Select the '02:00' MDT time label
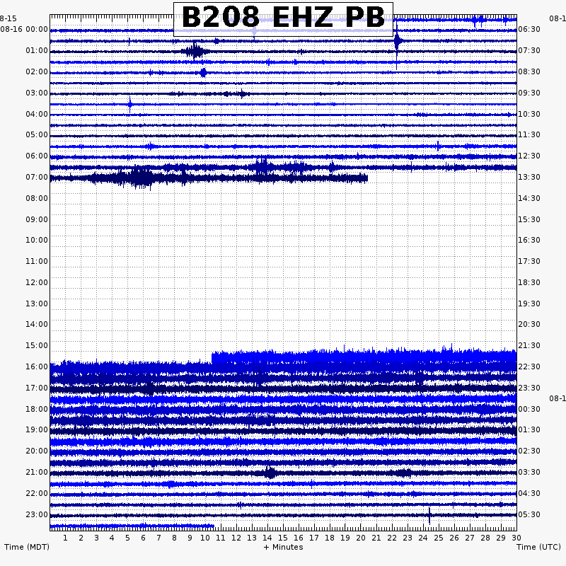The width and height of the screenshot is (566, 566). pos(37,72)
